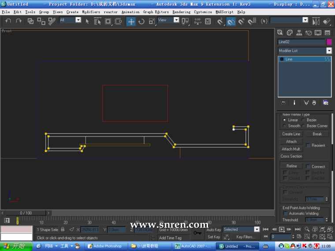Click the time slider showing 0 / 100
The height and width of the screenshot is (251, 335).
26,213
